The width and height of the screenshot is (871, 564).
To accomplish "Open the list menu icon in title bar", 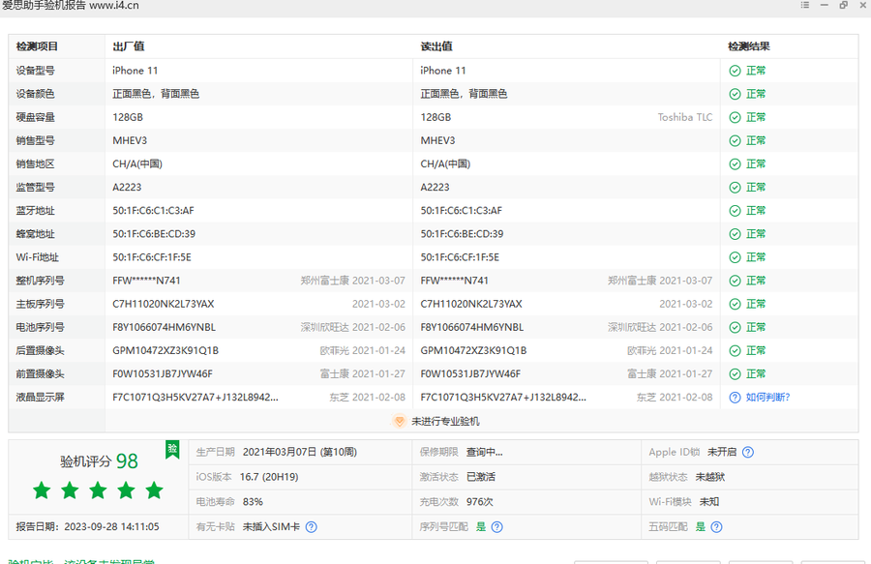I will [x=805, y=5].
